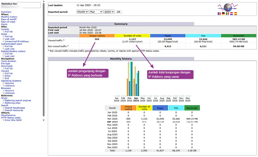Click the sidebar scrollbar up arrow
This screenshot has width=258, height=157.
coord(44,1)
